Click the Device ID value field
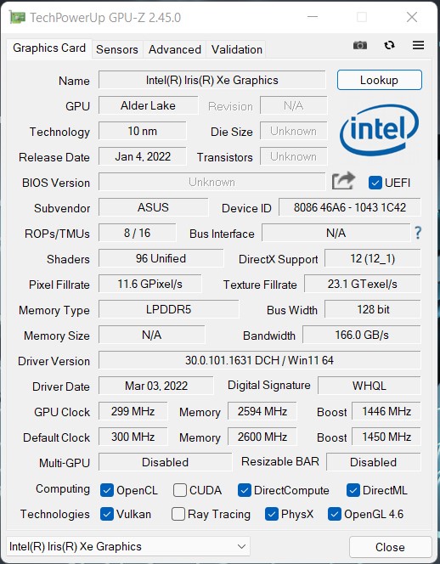 coord(349,207)
